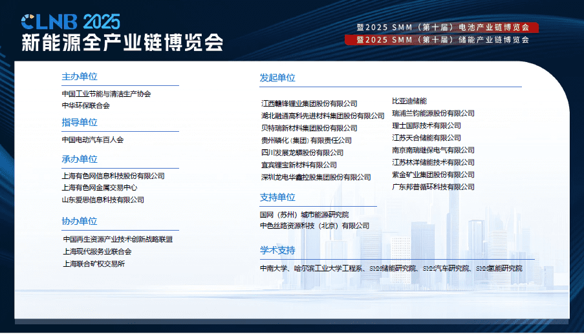Select the dark 储能产业链博览会 banner
Viewport: 584px width, 334px height.
click(447, 39)
